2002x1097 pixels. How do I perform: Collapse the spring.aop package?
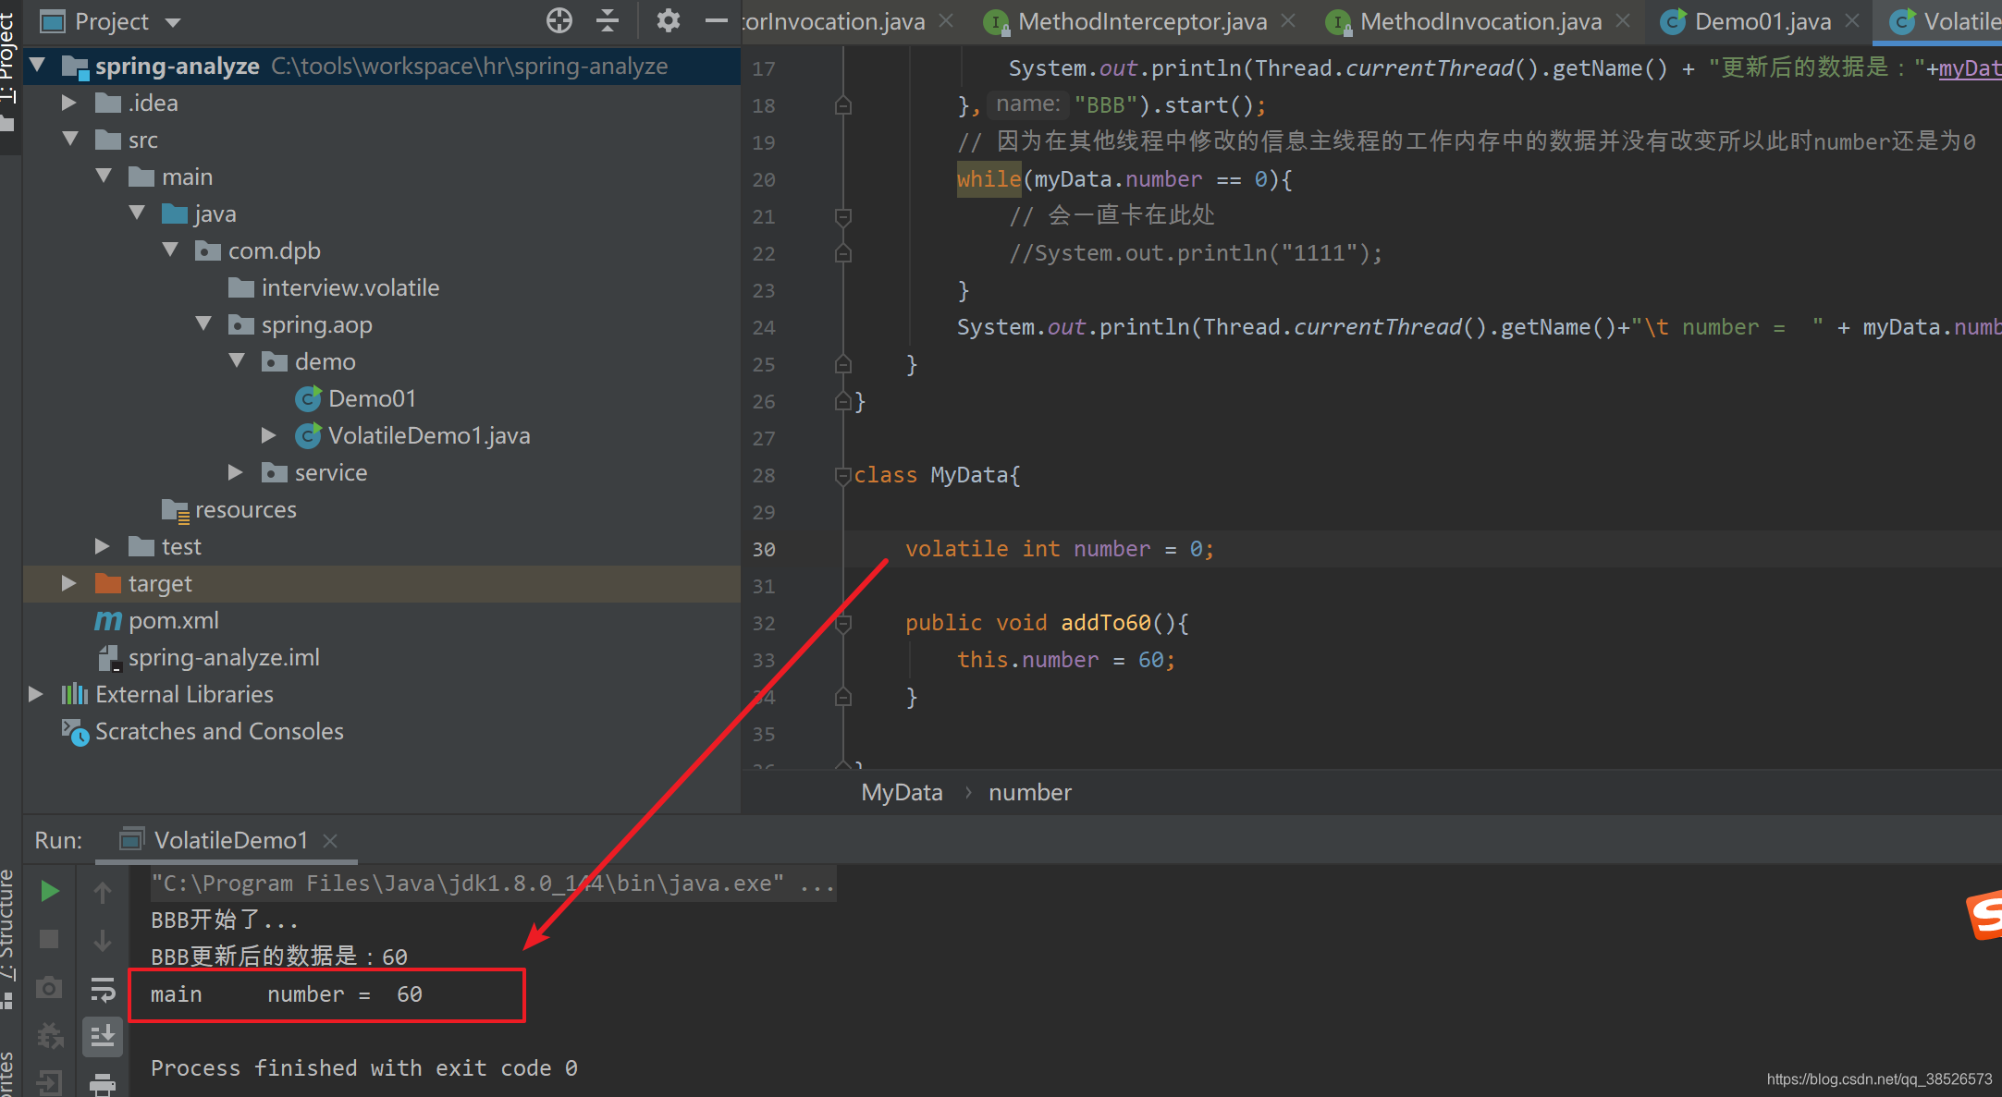[x=203, y=324]
